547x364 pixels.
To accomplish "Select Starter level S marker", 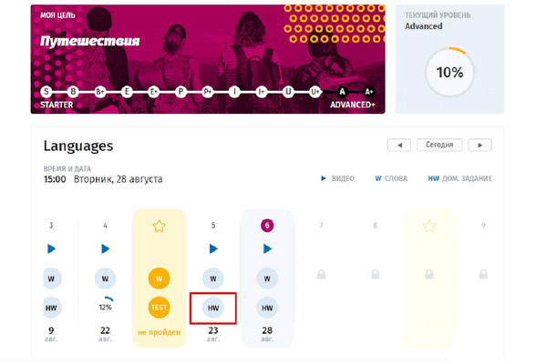I will [x=46, y=92].
